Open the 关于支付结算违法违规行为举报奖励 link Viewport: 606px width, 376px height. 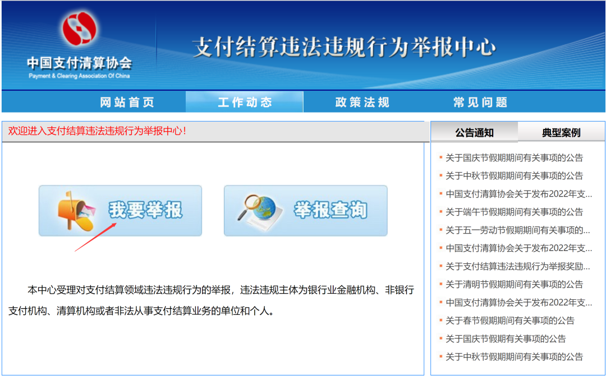(518, 266)
